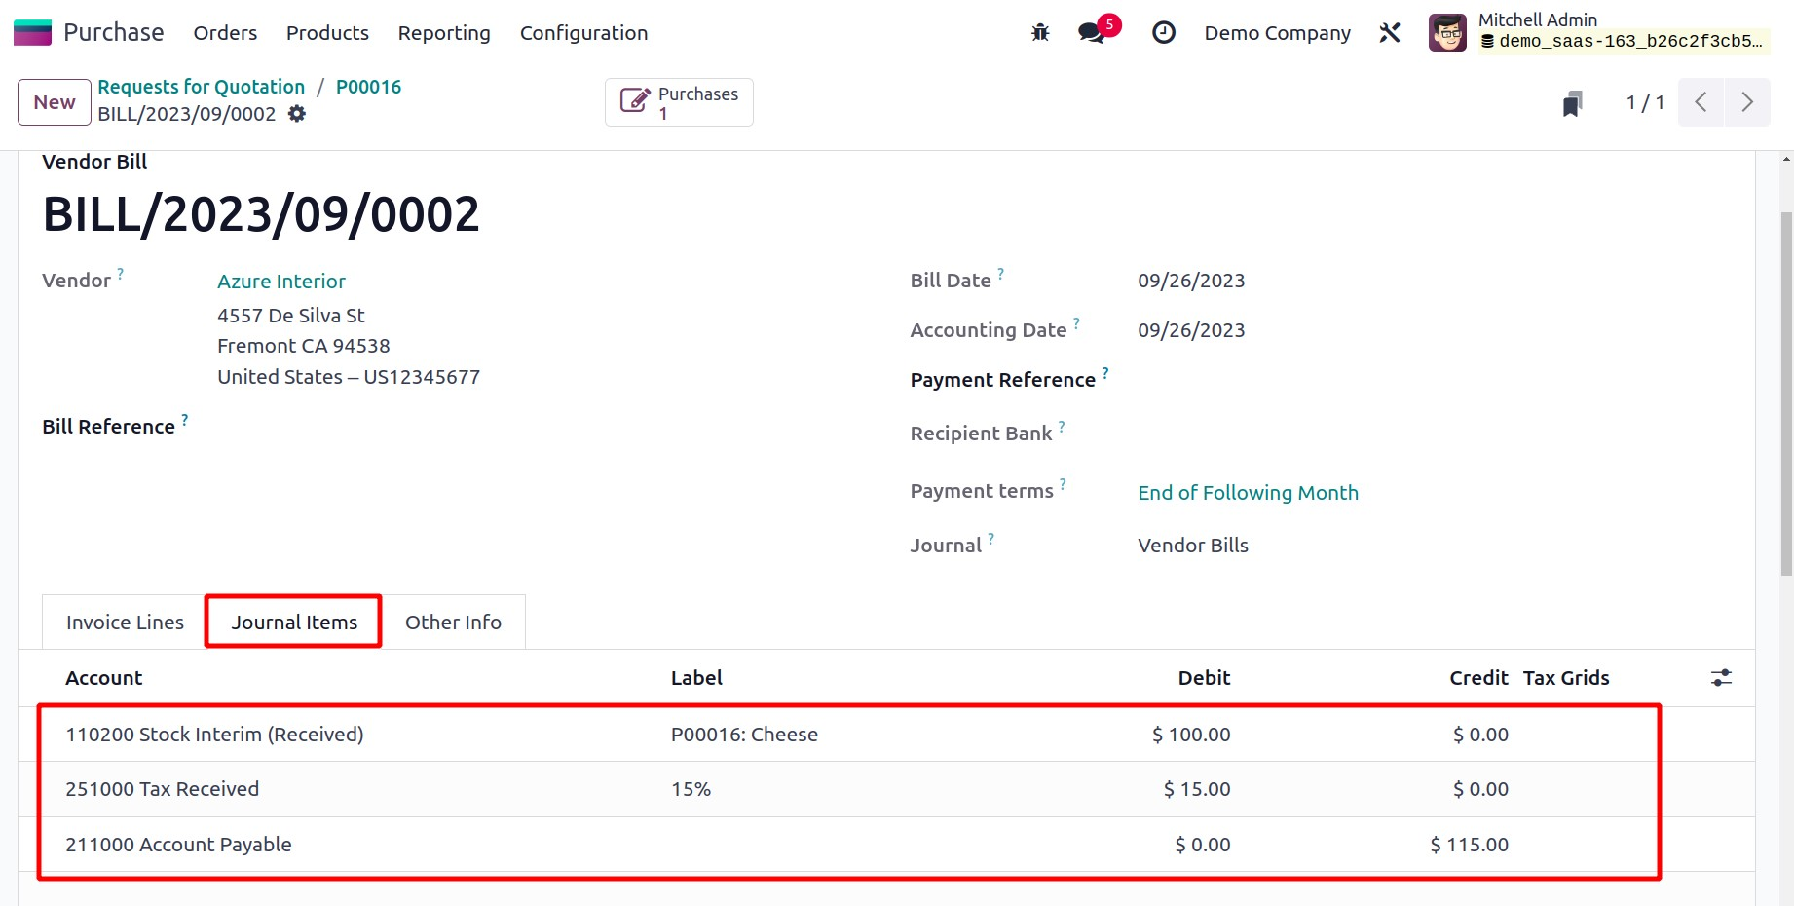
Task: Click the New button
Action: (55, 102)
